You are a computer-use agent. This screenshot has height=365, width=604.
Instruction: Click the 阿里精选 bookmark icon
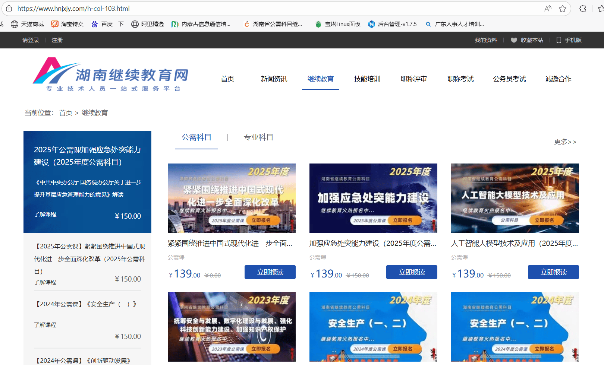[135, 24]
